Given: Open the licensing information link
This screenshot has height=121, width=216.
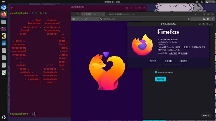Looking at the screenshot, I should (153, 61).
